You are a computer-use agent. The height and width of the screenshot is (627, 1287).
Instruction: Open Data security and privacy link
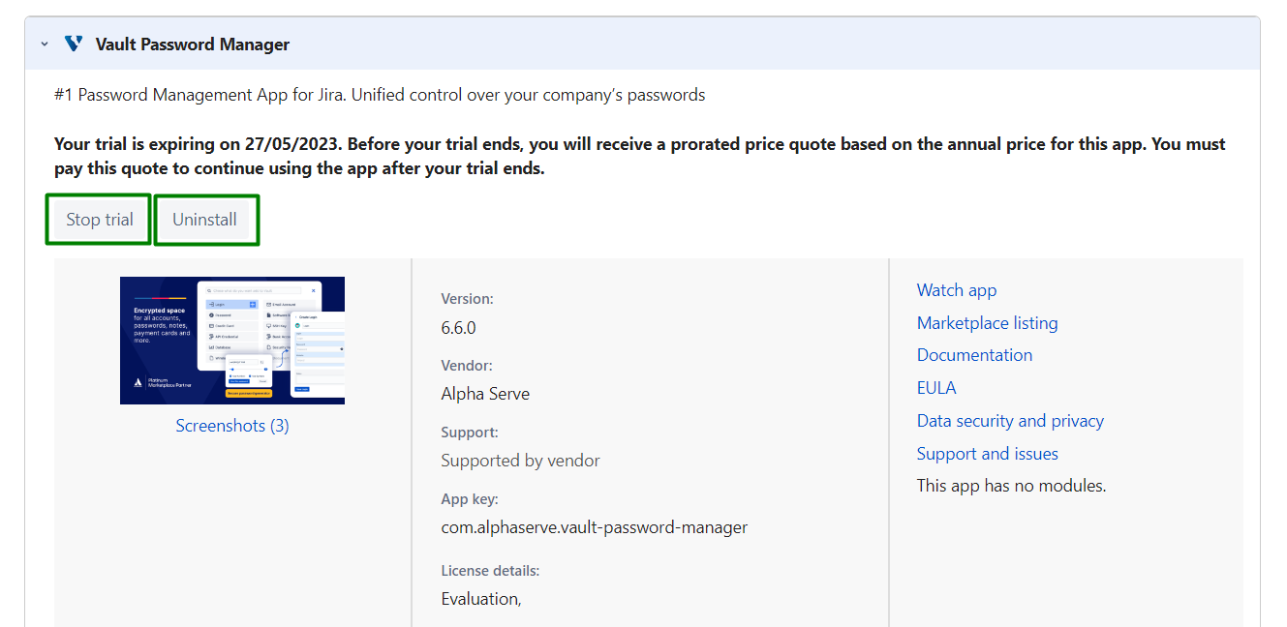[1010, 421]
